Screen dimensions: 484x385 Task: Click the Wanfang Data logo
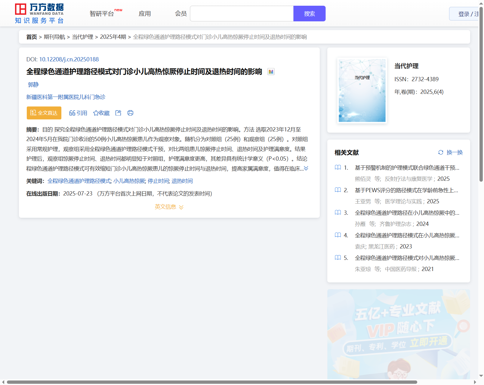click(39, 14)
